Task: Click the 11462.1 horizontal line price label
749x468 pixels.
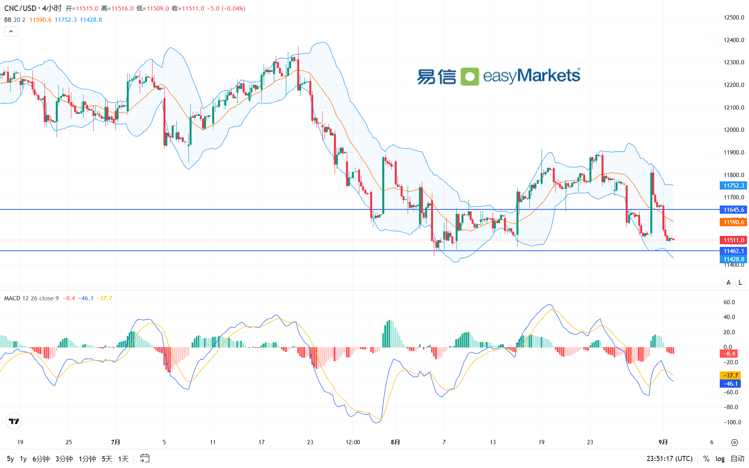Action: (733, 251)
